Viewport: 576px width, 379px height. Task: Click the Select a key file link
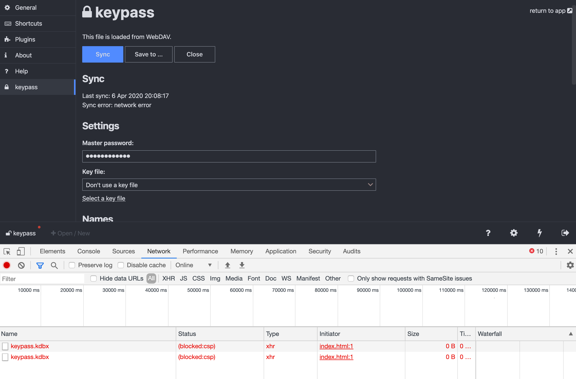(104, 198)
